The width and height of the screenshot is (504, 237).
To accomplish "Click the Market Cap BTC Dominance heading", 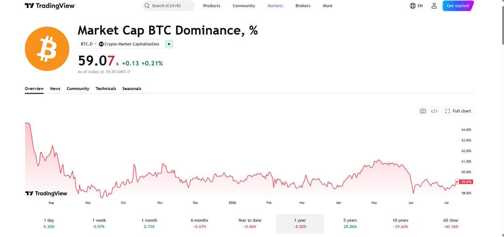I will (x=168, y=30).
